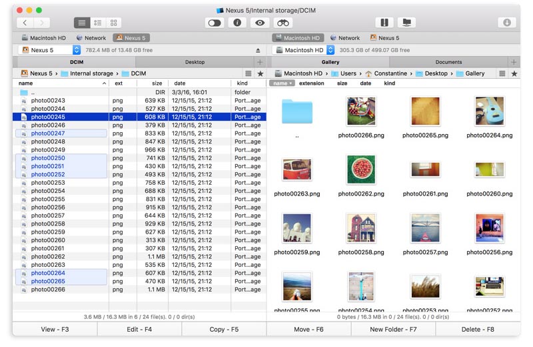Click the archive compress icon in toolbar
The height and width of the screenshot is (347, 533).
click(384, 23)
